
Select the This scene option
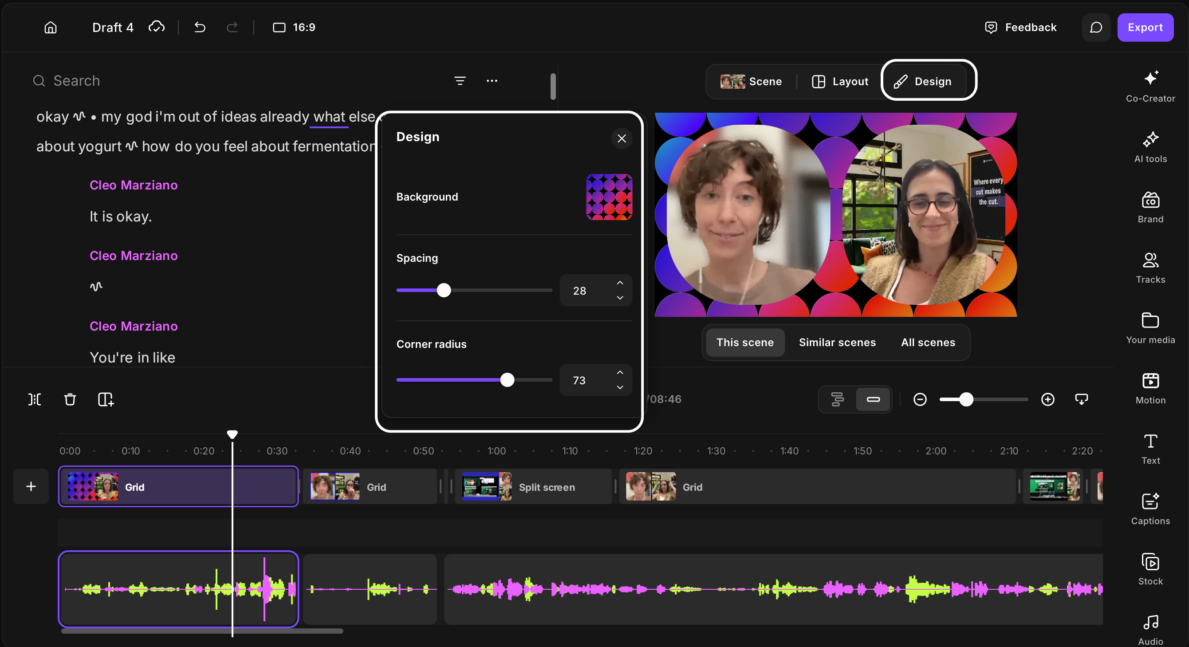(744, 342)
